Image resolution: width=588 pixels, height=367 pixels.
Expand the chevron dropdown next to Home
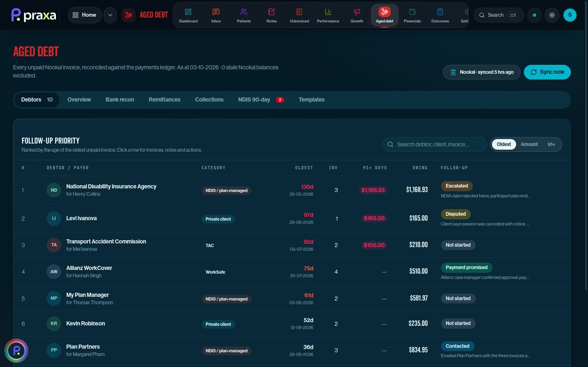[x=110, y=15]
